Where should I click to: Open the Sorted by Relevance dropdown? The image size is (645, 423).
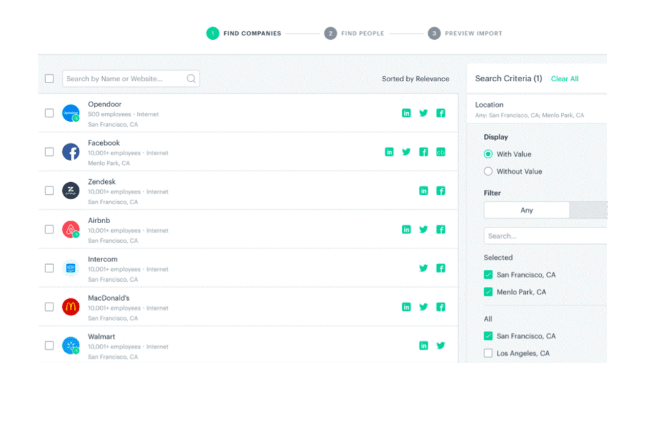[x=415, y=79]
